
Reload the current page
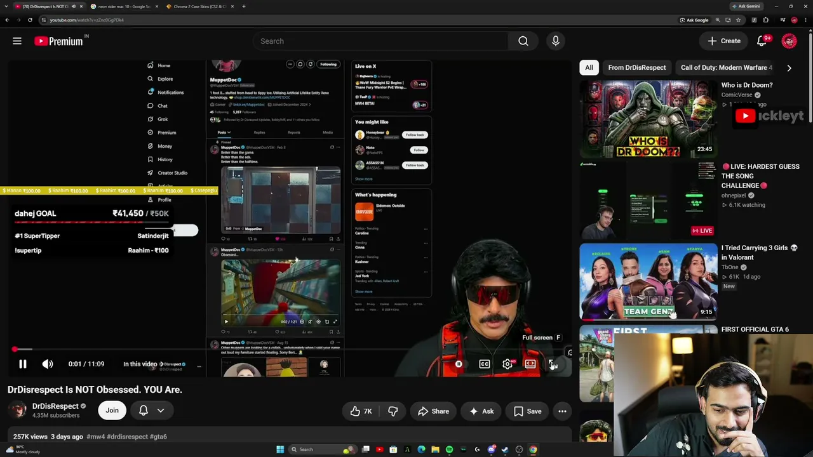pos(30,20)
